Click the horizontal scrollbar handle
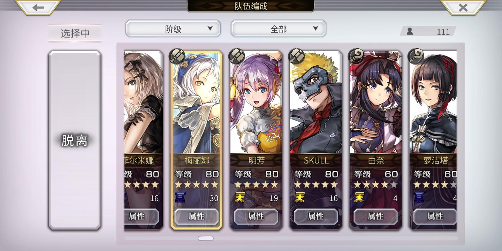 (x=206, y=238)
